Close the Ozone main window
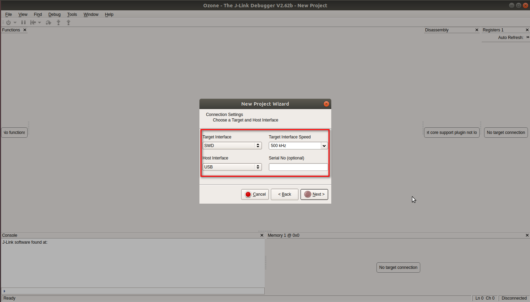The height and width of the screenshot is (302, 530). [x=526, y=5]
